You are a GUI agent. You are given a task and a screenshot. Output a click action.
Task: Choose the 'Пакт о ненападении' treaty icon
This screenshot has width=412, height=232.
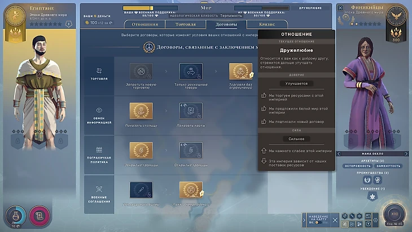pos(191,190)
